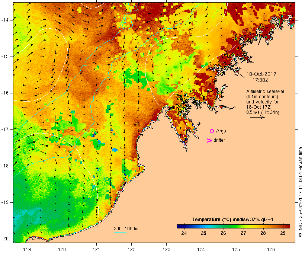Click the colorbar tick label '25'

tap(203, 233)
